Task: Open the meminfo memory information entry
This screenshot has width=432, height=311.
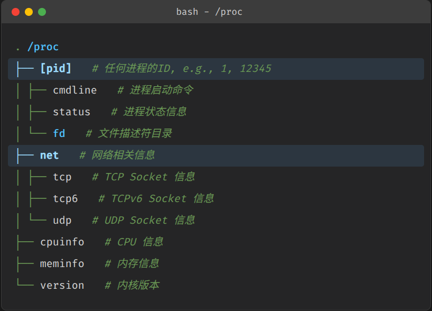Action: [62, 263]
